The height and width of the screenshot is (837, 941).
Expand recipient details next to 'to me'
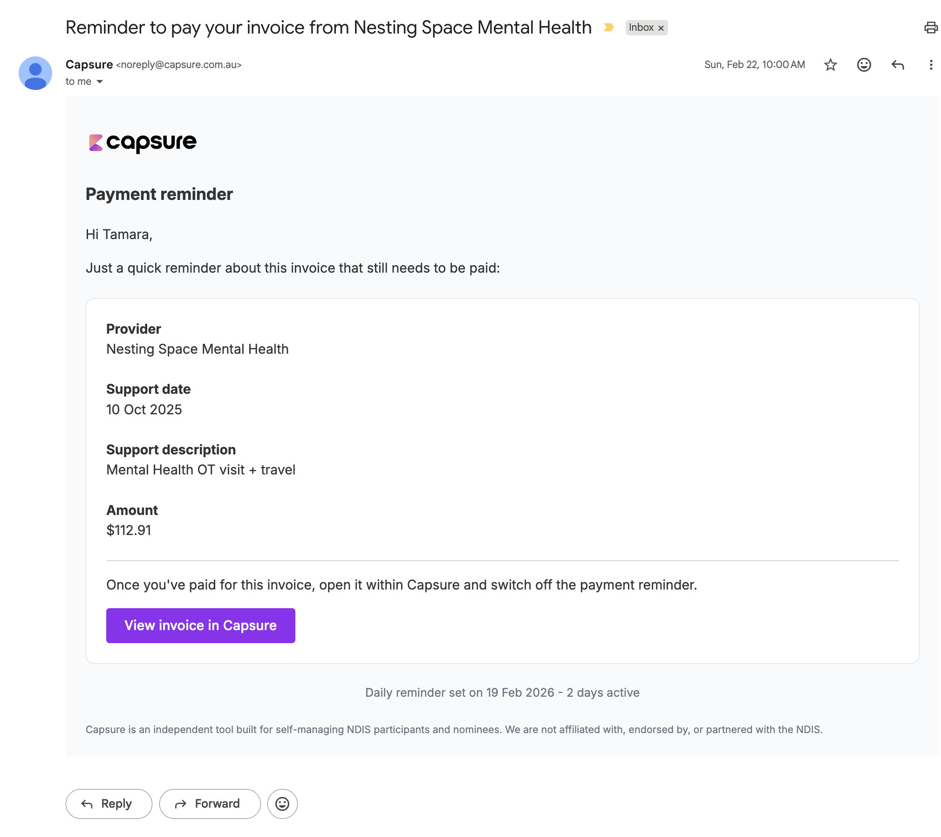pyautogui.click(x=100, y=82)
